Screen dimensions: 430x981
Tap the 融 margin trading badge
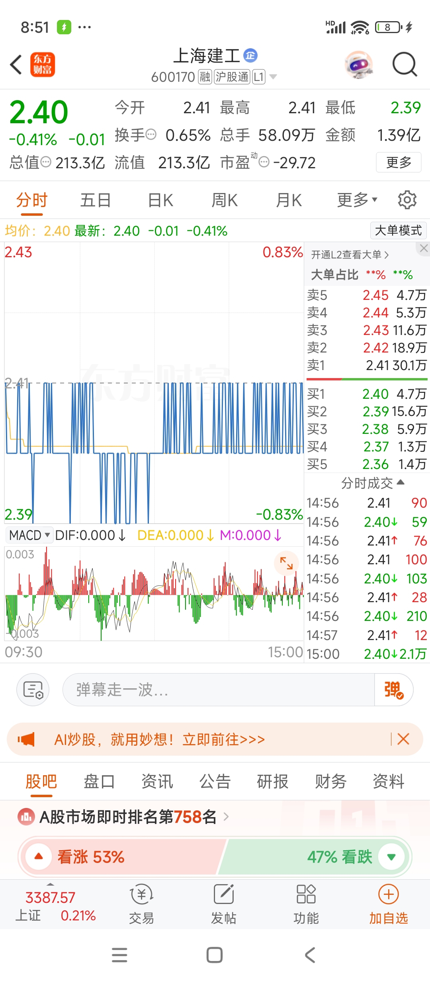(x=205, y=77)
